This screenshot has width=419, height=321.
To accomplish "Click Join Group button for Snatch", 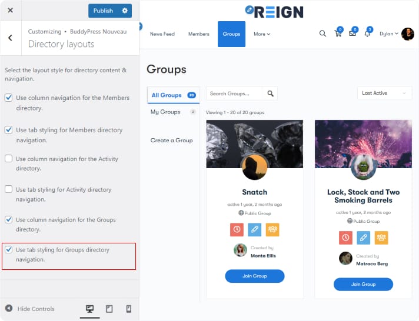I will pos(254,276).
